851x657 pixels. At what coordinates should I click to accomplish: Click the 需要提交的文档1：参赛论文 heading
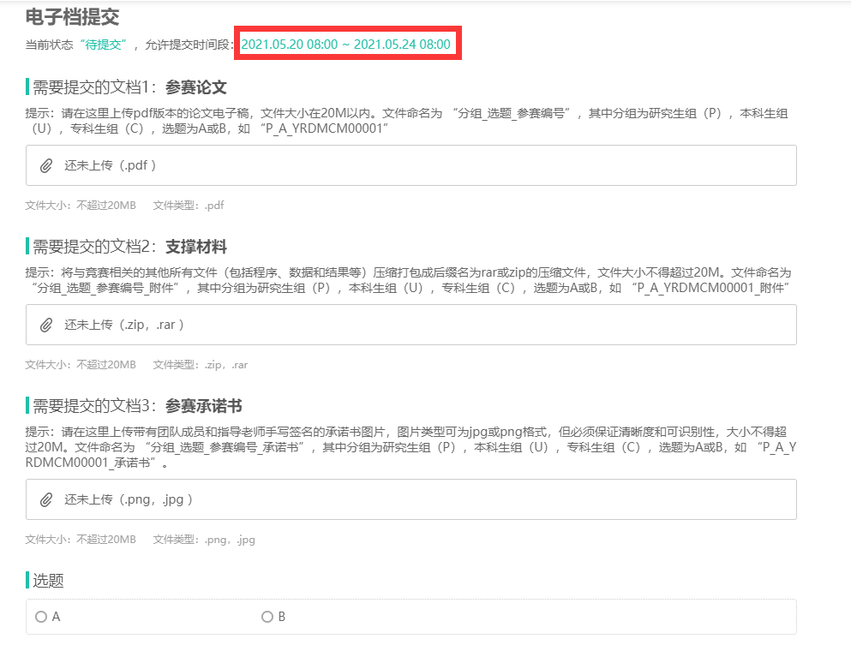(x=129, y=87)
